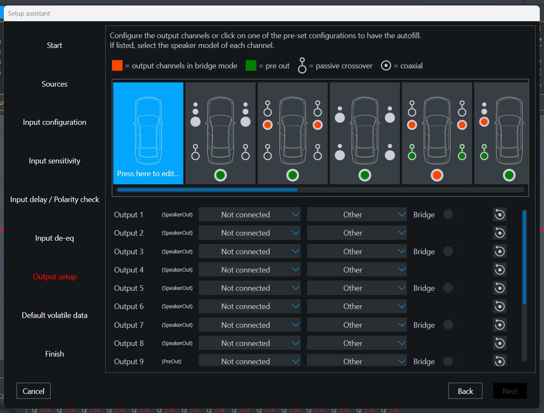544x413 pixels.
Task: Open Output 1 speaker model Other dropdown
Action: 357,215
